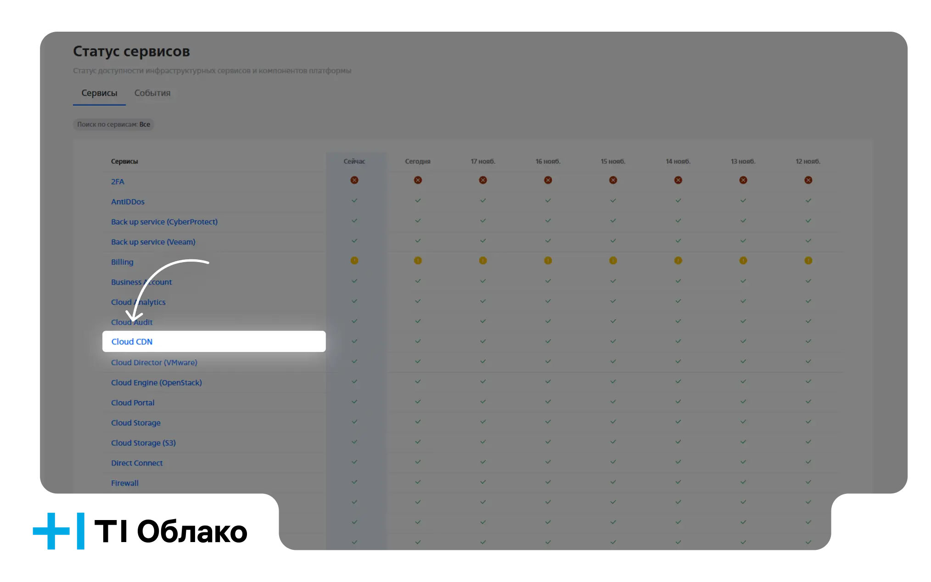
Task: Open the Cloud Director (VMware) link
Action: pos(154,363)
